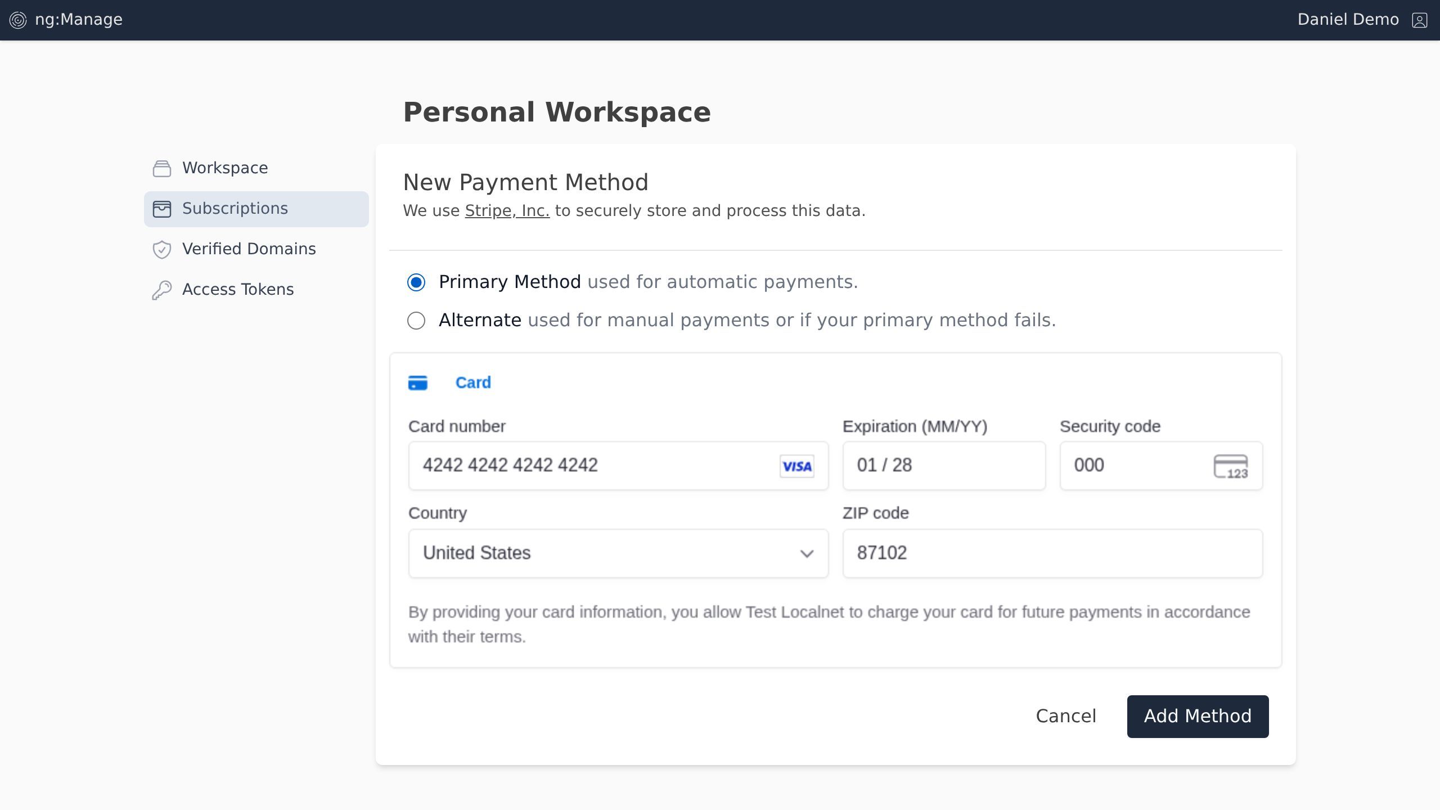
Task: Select the Alternate payment radio button
Action: 416,321
